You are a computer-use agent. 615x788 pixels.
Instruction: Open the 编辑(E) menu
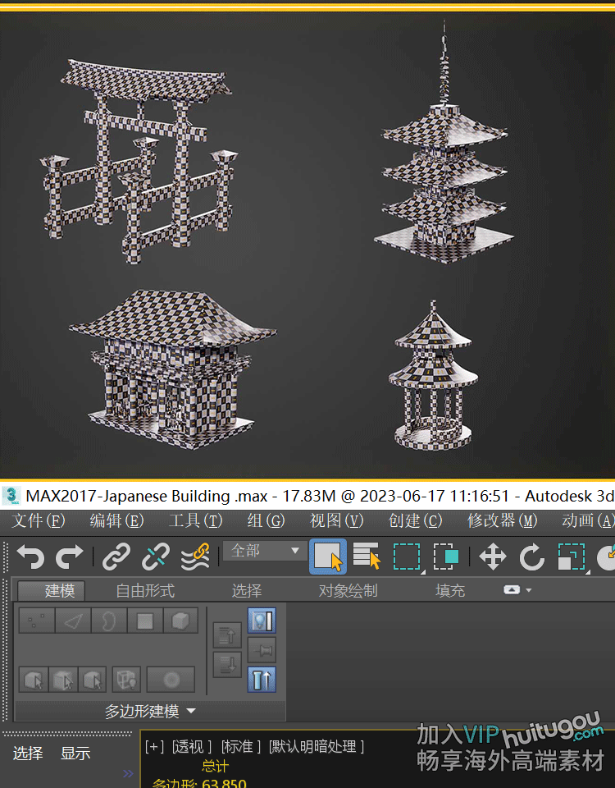[x=116, y=520]
